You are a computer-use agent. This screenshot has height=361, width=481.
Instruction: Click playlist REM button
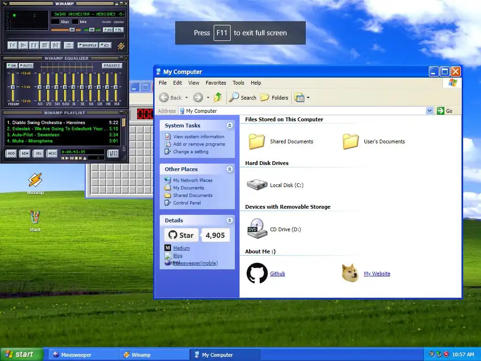coord(25,154)
